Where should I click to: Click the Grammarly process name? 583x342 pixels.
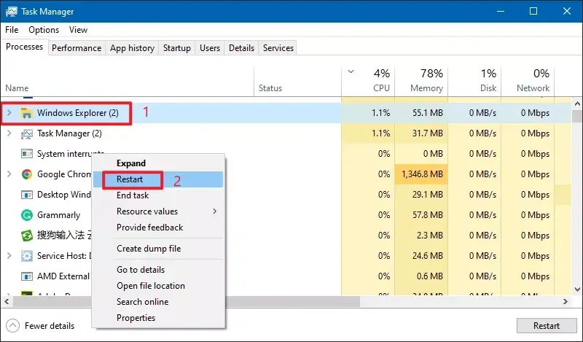coord(58,215)
